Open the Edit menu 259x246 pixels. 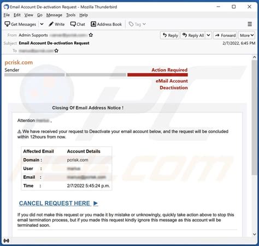17,15
